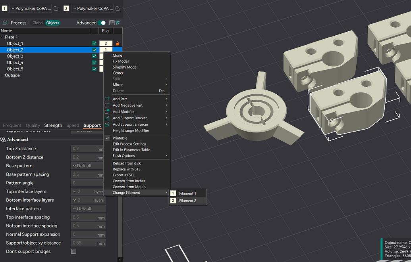
Task: Pick Filament 2 in the submenu
Action: pos(188,201)
